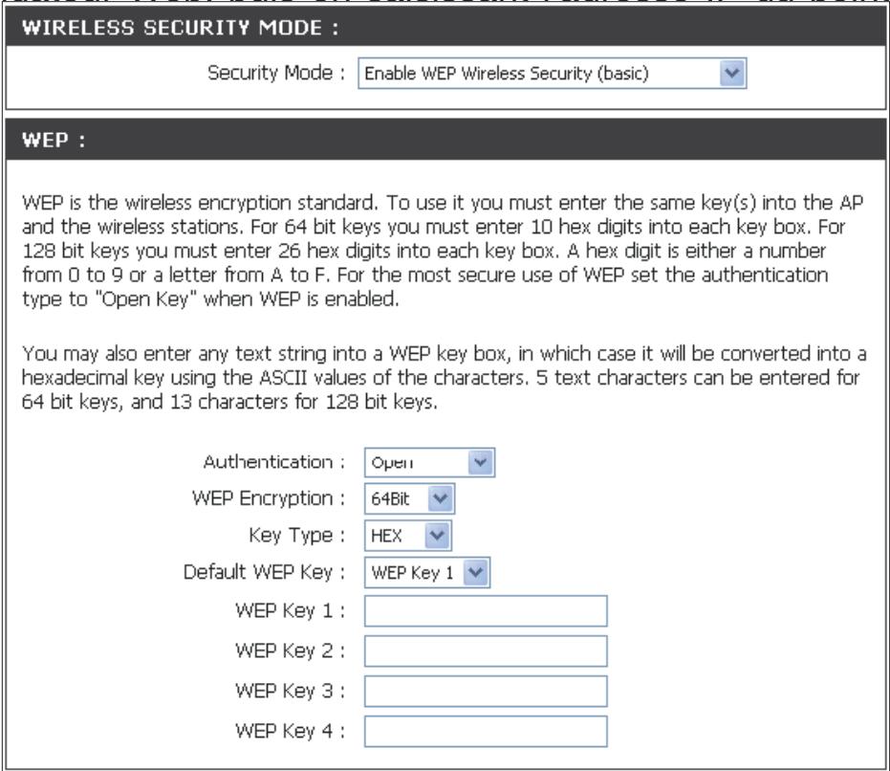
Task: Click the Key Type dropdown arrow icon
Action: click(437, 536)
